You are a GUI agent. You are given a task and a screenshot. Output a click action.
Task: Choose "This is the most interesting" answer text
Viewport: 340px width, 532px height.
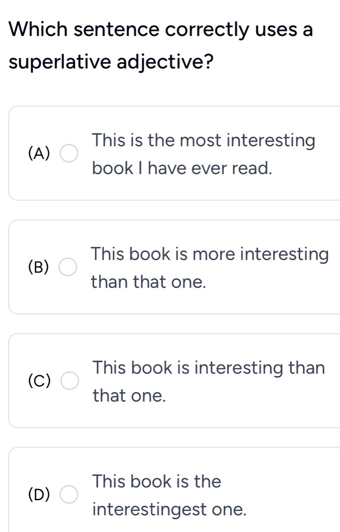(203, 140)
